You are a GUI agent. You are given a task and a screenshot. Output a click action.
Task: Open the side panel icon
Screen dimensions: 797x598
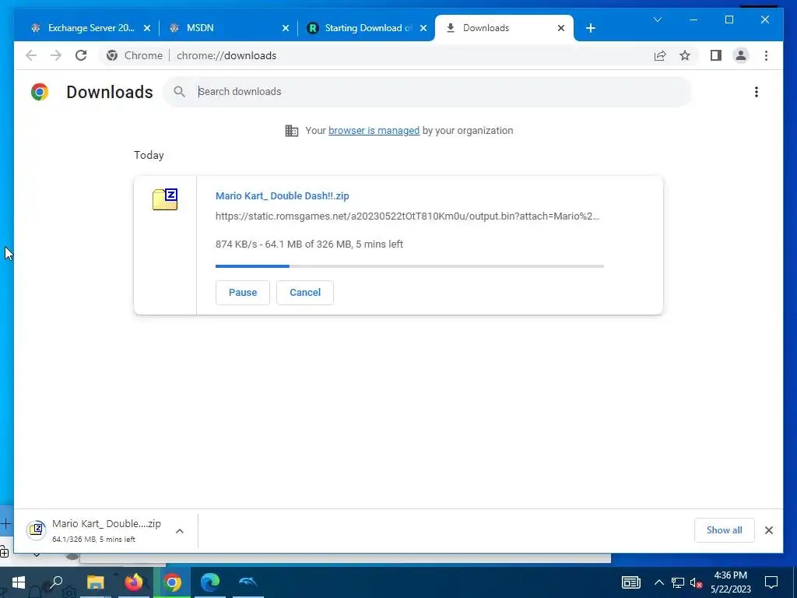coord(716,55)
